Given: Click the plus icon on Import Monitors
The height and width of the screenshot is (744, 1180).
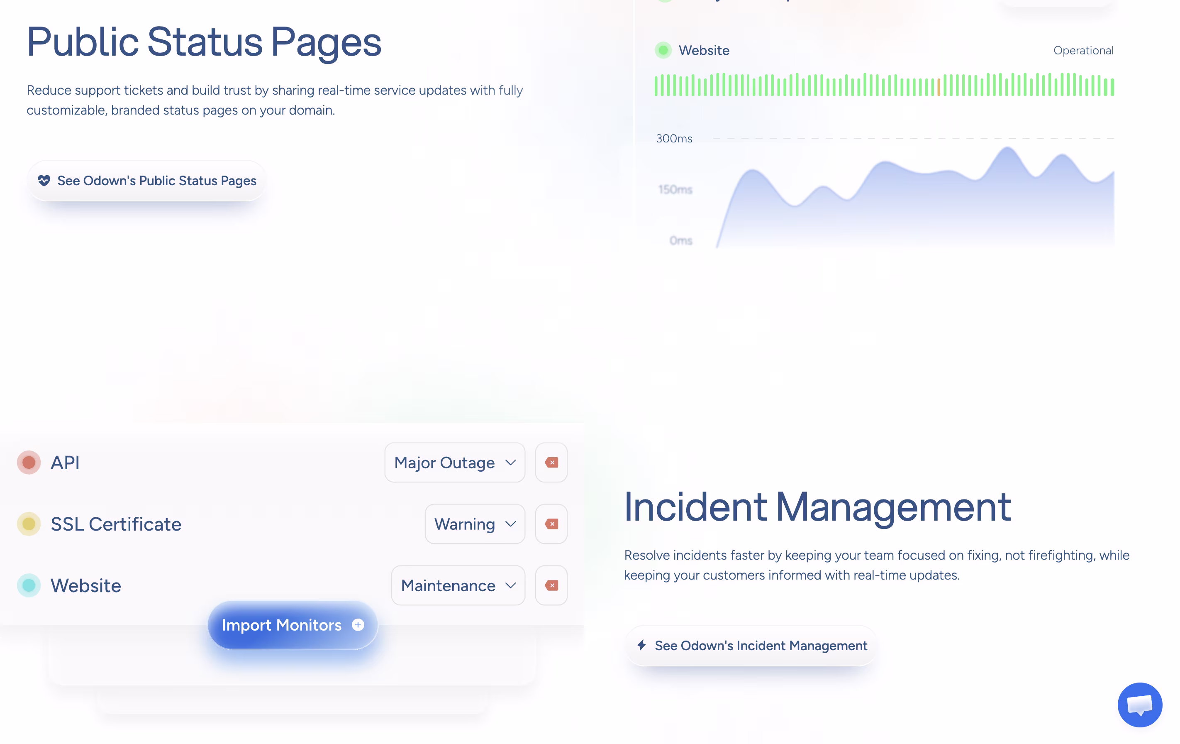Looking at the screenshot, I should coord(358,624).
